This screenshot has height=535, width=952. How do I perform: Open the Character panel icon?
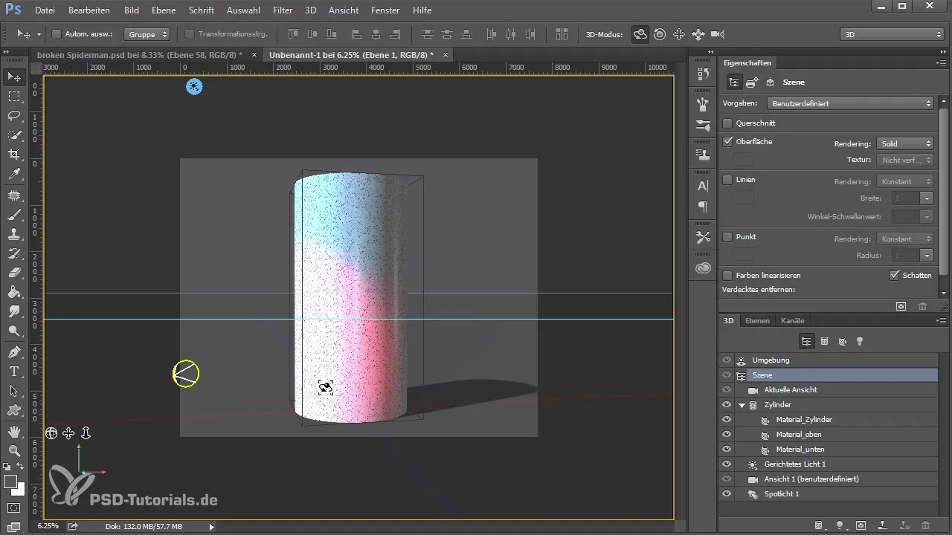click(x=703, y=186)
